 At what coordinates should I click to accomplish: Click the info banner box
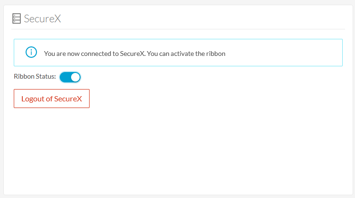(x=178, y=53)
